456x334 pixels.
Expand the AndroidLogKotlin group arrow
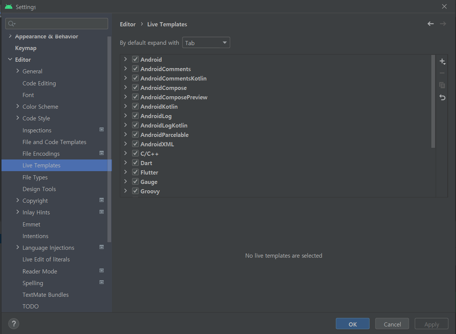click(125, 125)
